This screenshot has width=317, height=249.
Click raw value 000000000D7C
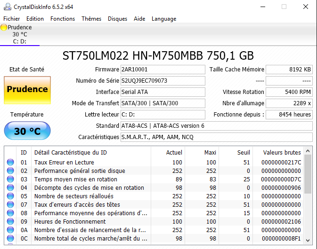281,179
